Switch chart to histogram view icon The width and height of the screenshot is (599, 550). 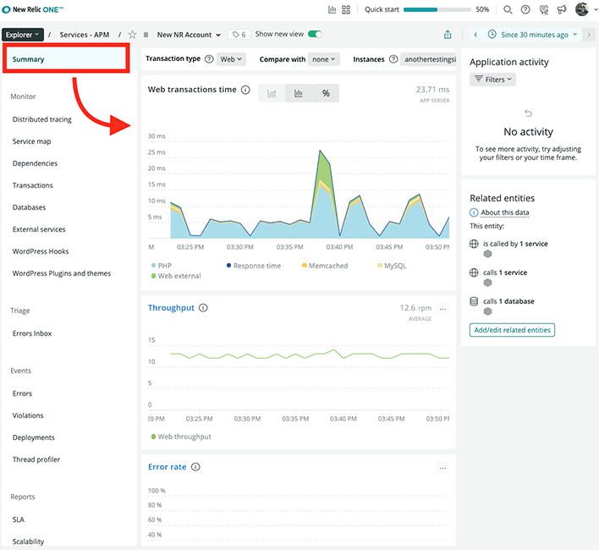pyautogui.click(x=299, y=93)
